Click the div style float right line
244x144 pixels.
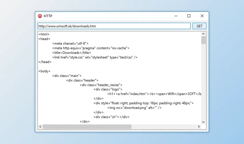pos(144,103)
